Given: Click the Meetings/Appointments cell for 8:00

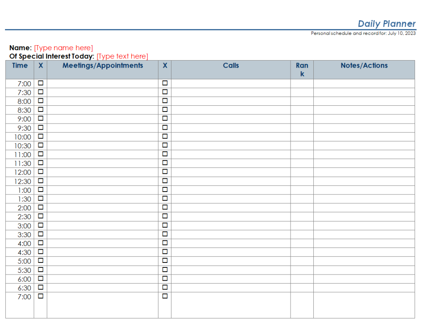Looking at the screenshot, I should [103, 101].
